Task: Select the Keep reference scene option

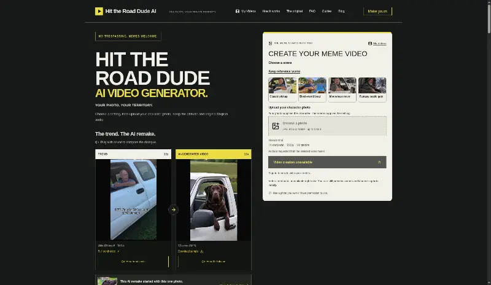Action: 284,71
